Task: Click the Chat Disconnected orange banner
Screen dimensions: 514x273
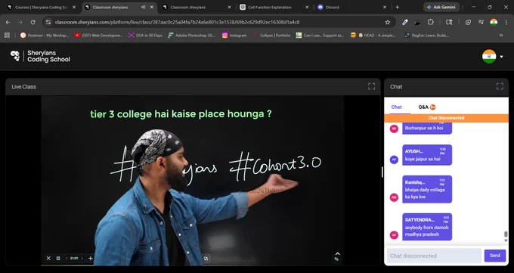Action: click(x=446, y=118)
